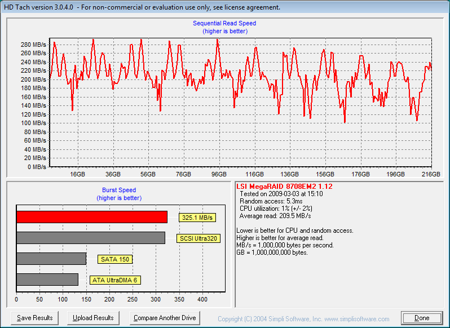Click the ATA UltraDMA 6 label
Screen dimensions: 450x328
(x=115, y=280)
